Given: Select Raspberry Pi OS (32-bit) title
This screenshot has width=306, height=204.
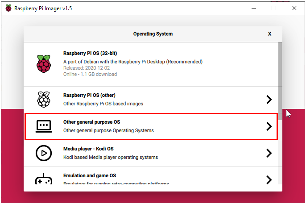Looking at the screenshot, I should [90, 53].
